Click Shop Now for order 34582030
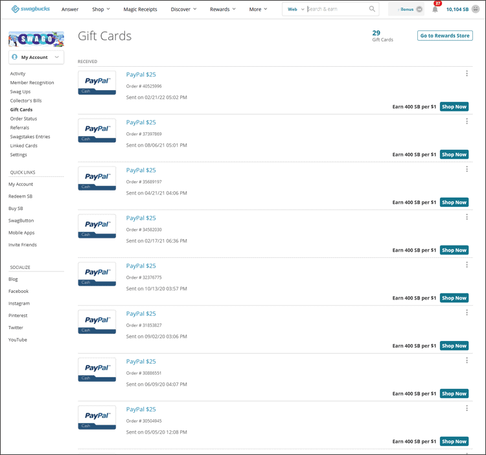 point(454,250)
